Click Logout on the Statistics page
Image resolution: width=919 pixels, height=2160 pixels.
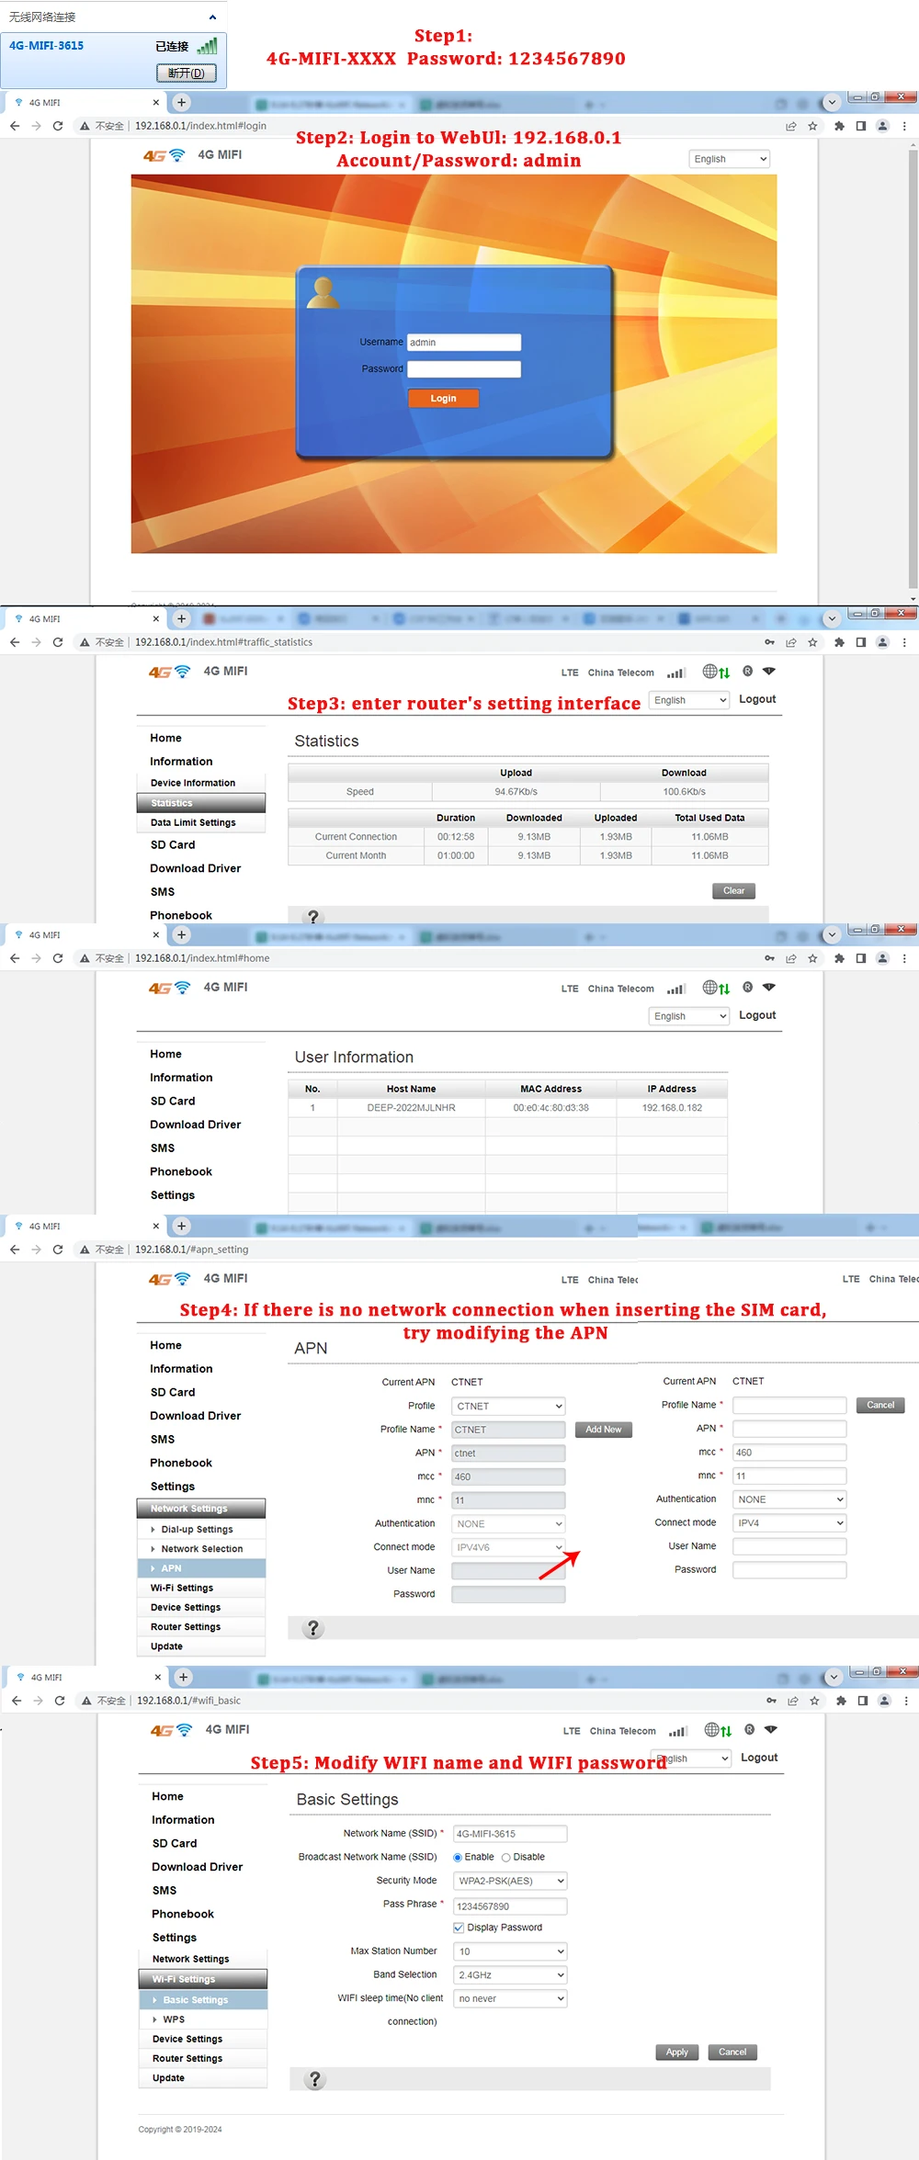(757, 699)
